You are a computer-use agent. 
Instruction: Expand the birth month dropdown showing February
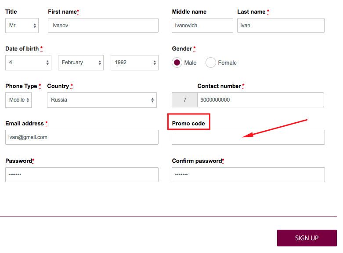pyautogui.click(x=81, y=62)
